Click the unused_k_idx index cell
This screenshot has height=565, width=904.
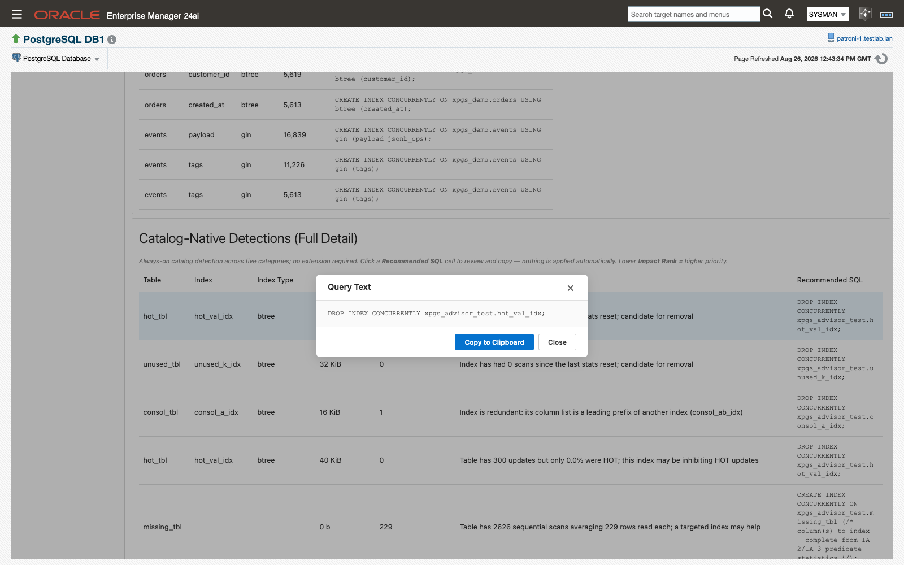pos(218,364)
